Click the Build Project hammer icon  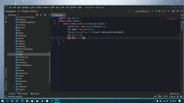coord(129,11)
